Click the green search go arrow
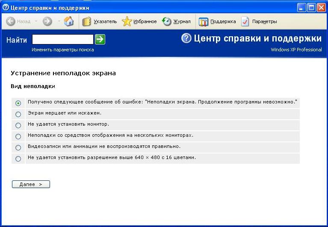 coord(100,39)
